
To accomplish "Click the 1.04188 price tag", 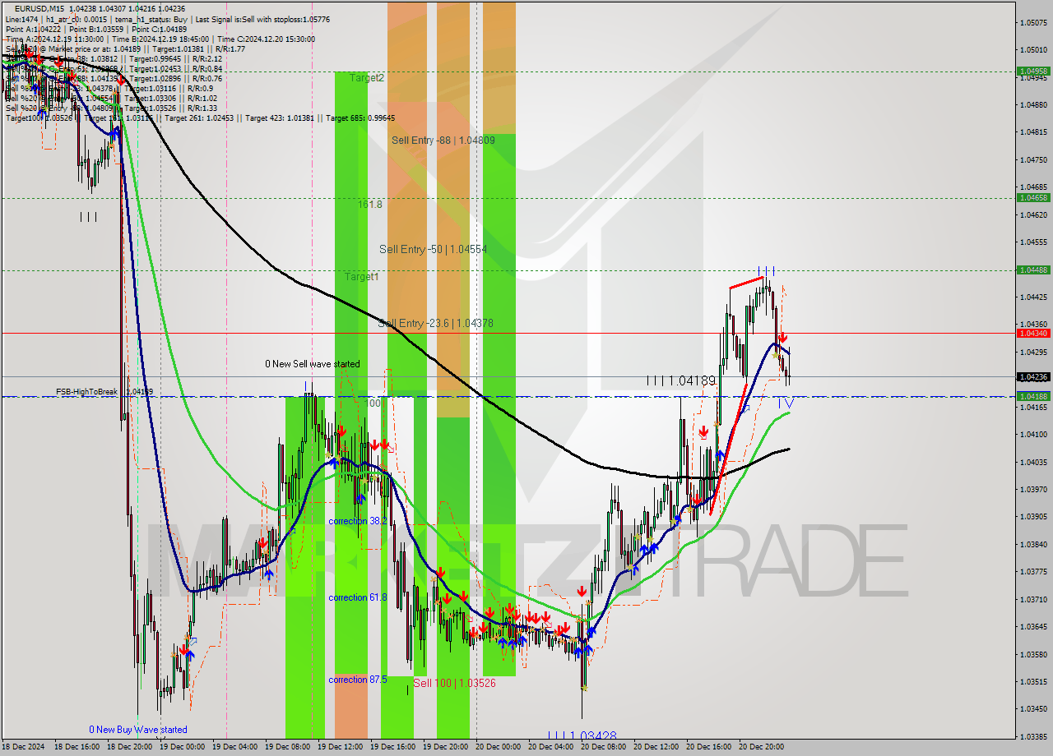I will (1033, 396).
